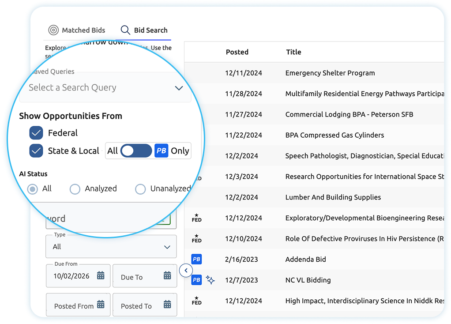
Task: Open the NC VL Bidding title
Action: 308,280
